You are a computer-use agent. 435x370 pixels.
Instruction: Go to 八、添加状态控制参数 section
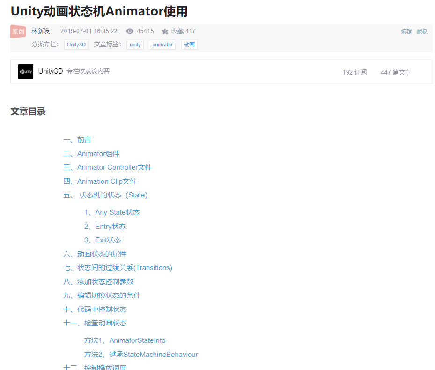click(98, 282)
